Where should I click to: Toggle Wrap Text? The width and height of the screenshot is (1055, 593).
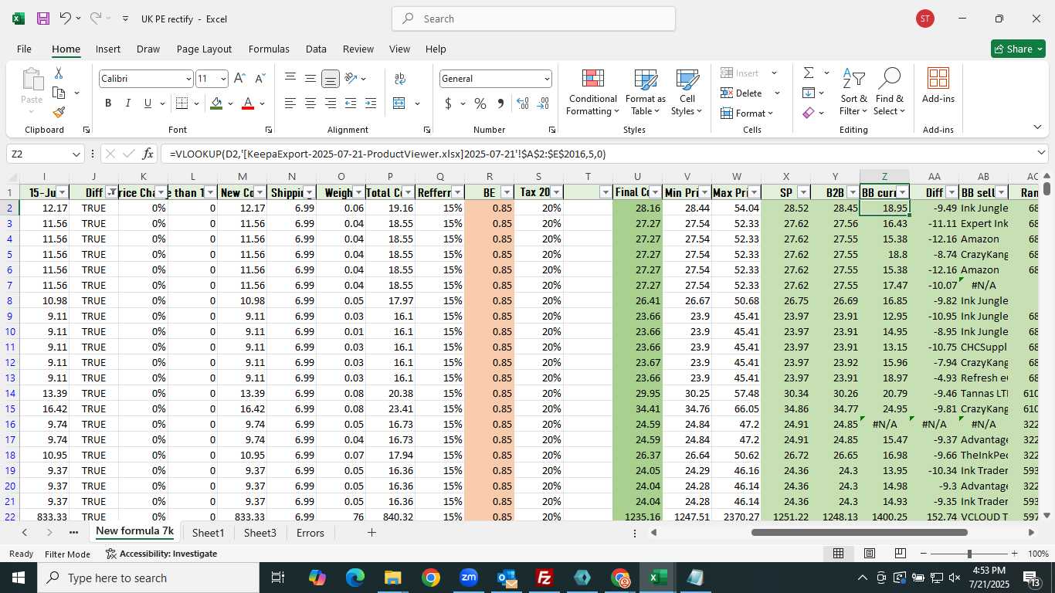pos(400,79)
